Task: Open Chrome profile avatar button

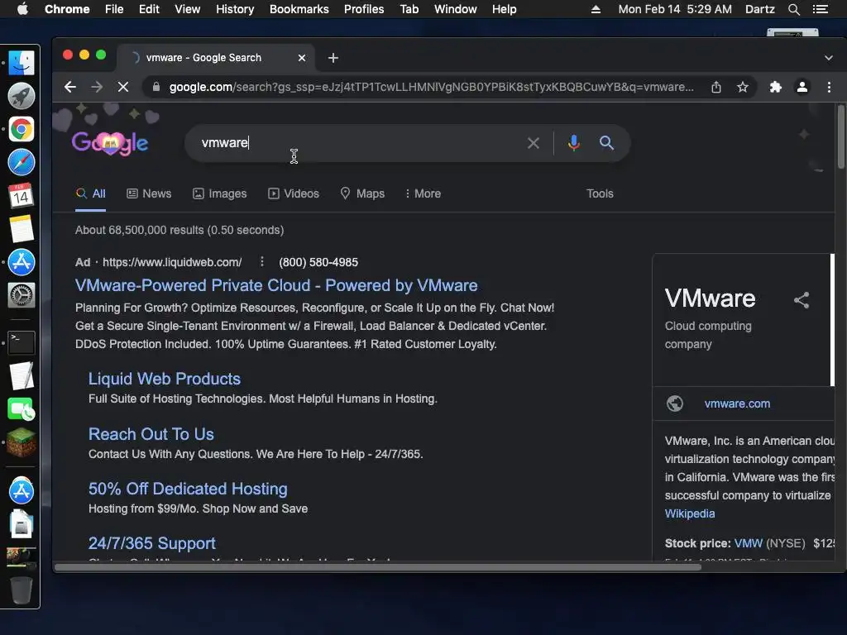Action: [802, 87]
